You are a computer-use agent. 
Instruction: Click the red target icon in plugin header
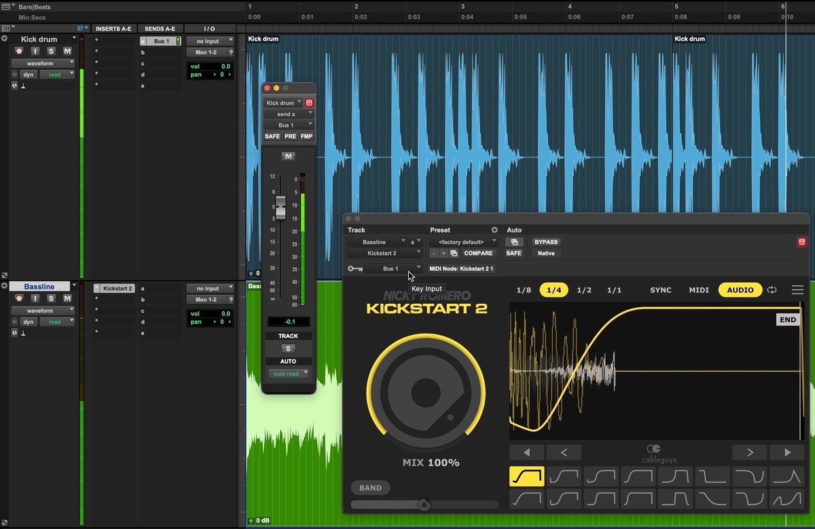click(x=801, y=242)
